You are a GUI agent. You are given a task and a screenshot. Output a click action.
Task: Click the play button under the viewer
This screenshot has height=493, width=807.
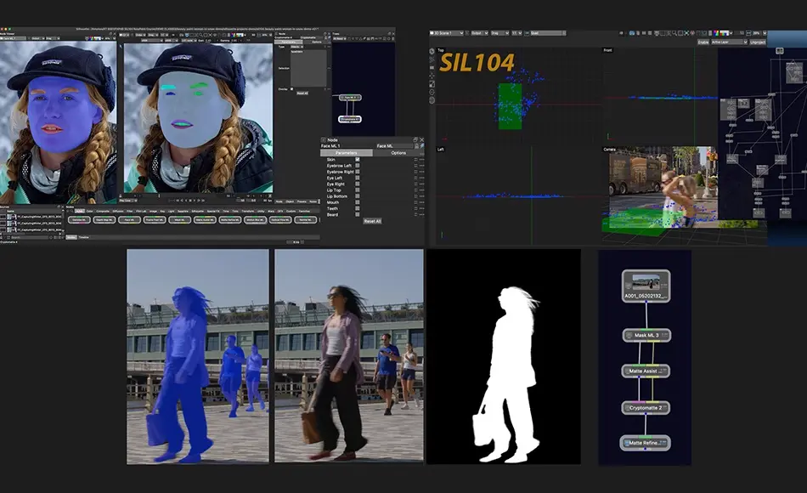(195, 201)
